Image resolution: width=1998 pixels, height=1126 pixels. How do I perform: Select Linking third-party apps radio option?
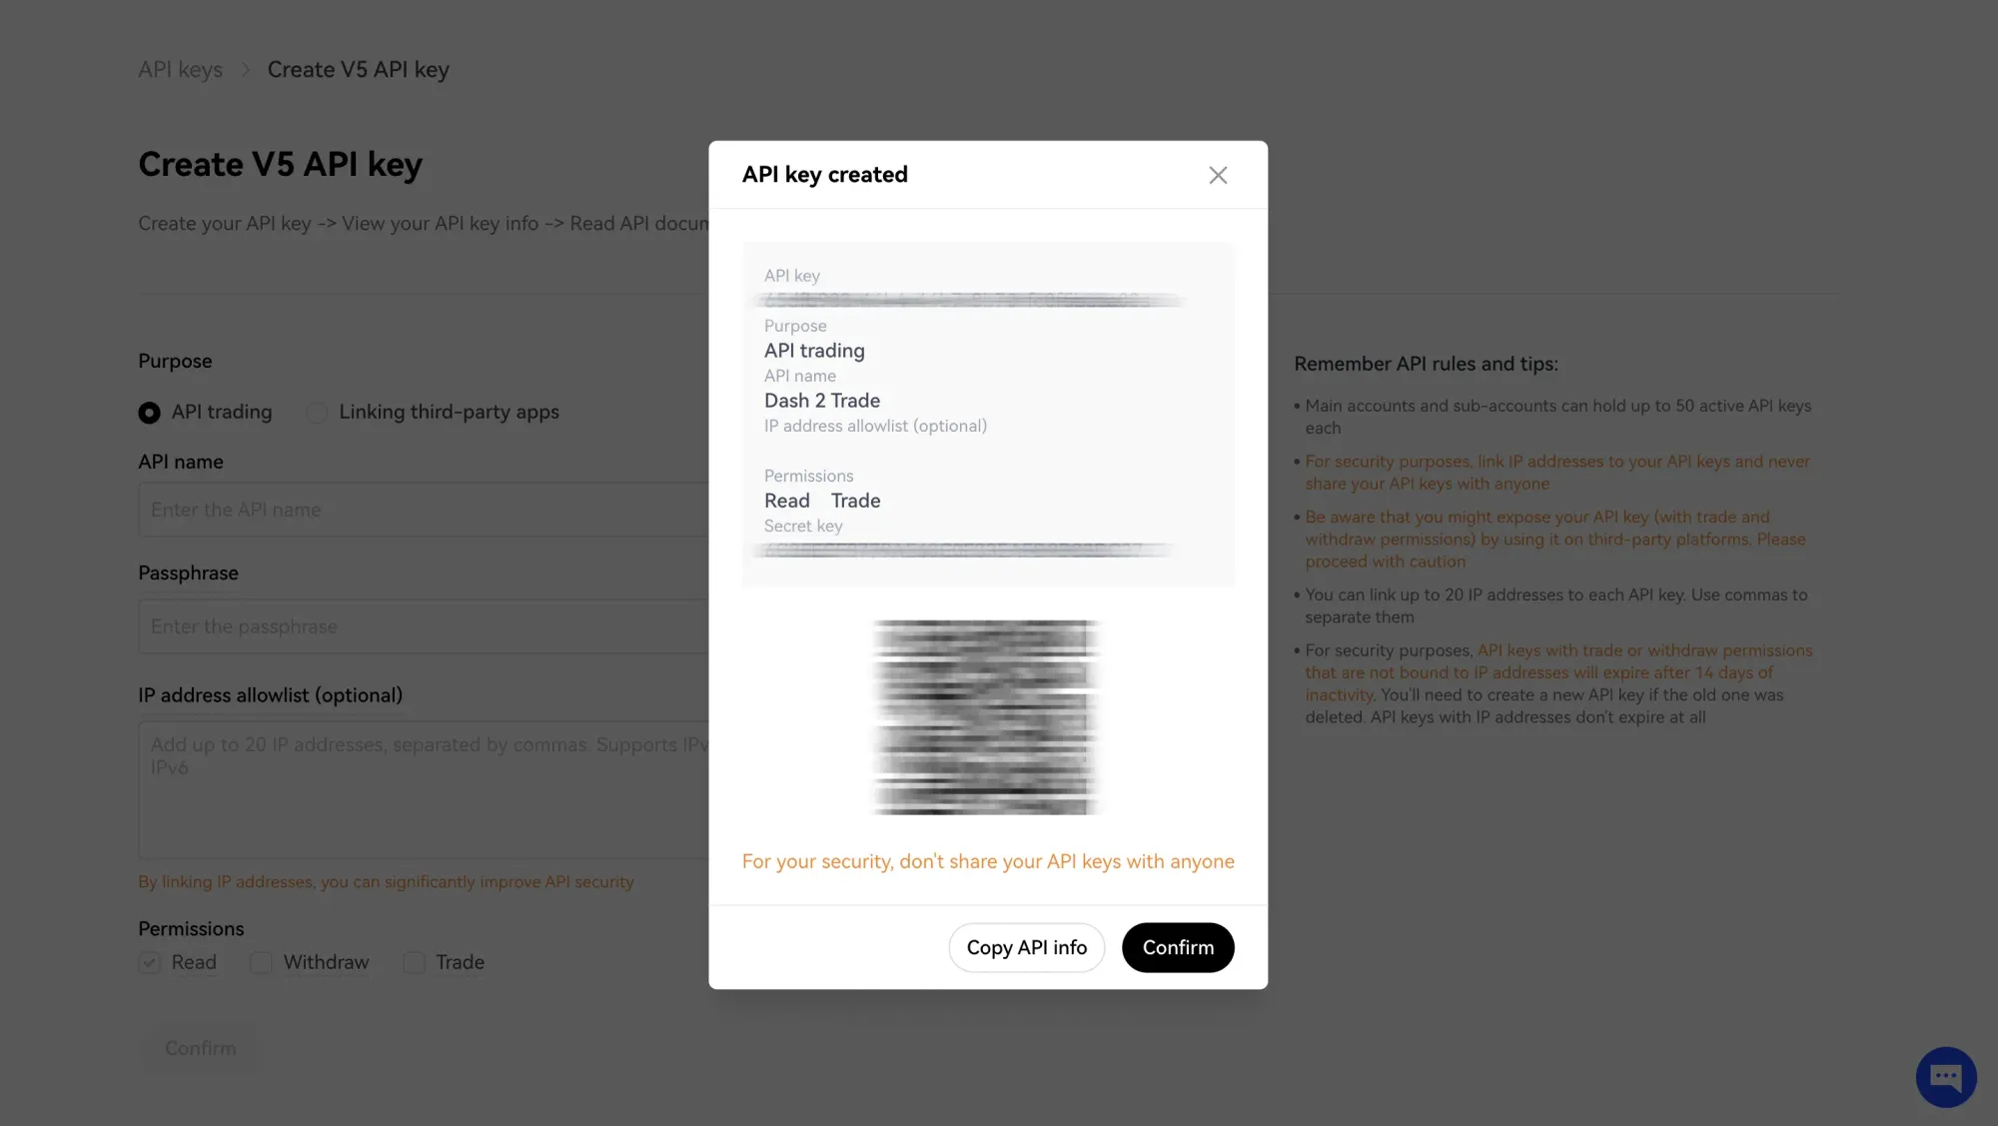click(317, 412)
